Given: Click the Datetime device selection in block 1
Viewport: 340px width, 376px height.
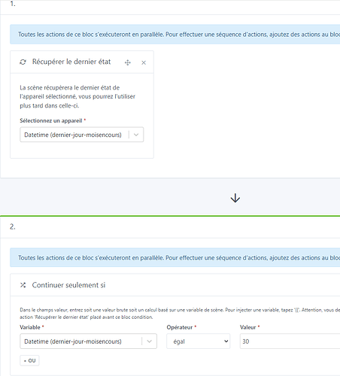Looking at the screenshot, I should click(x=73, y=135).
